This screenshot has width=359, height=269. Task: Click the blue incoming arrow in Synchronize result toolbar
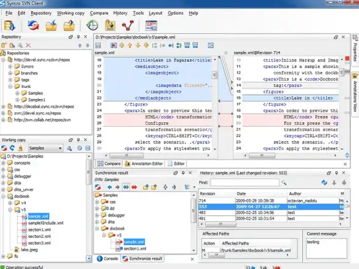tap(109, 187)
